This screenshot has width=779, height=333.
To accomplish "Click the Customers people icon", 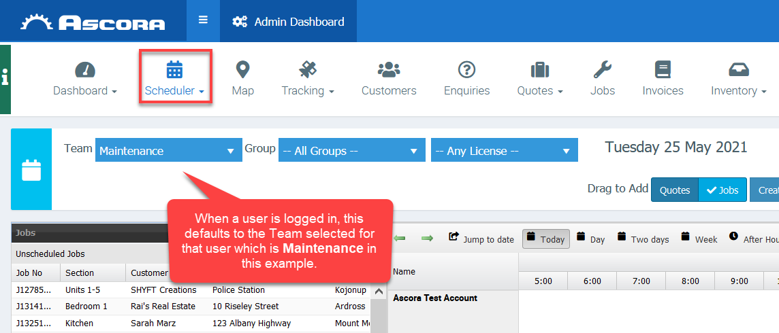I will point(389,70).
